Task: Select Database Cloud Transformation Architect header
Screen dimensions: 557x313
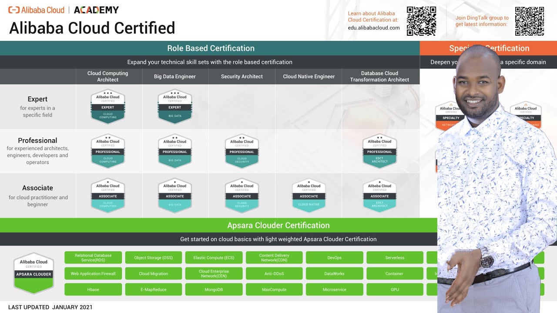Action: pos(379,77)
